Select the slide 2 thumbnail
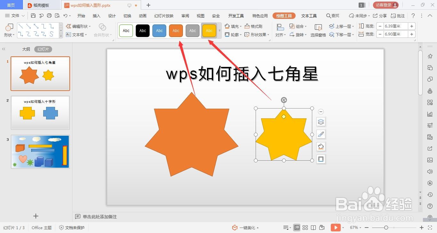The height and width of the screenshot is (233, 437). (x=40, y=113)
